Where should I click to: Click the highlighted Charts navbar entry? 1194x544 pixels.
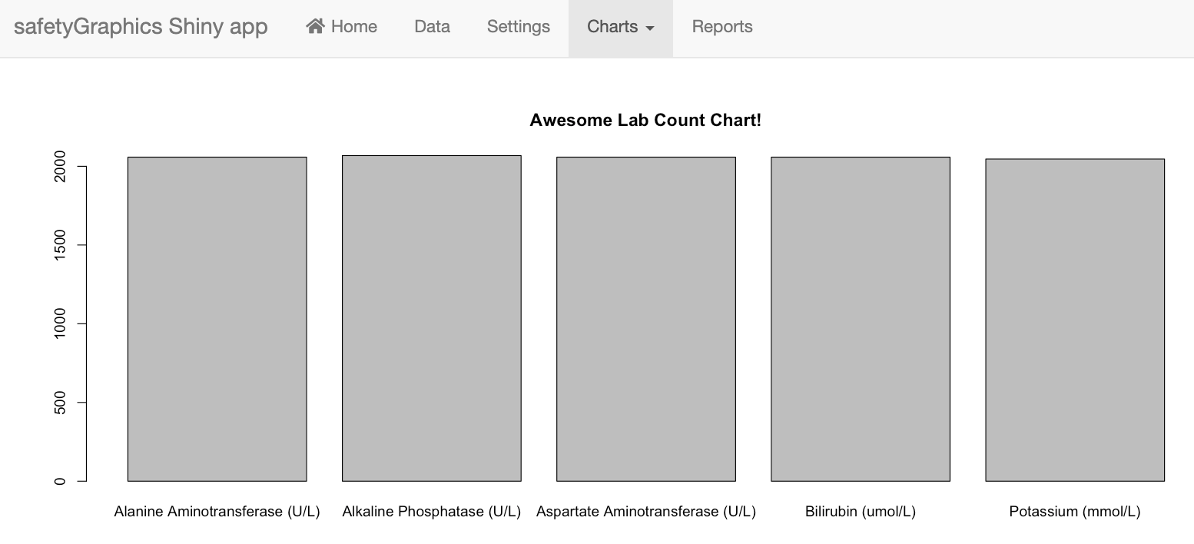click(620, 26)
